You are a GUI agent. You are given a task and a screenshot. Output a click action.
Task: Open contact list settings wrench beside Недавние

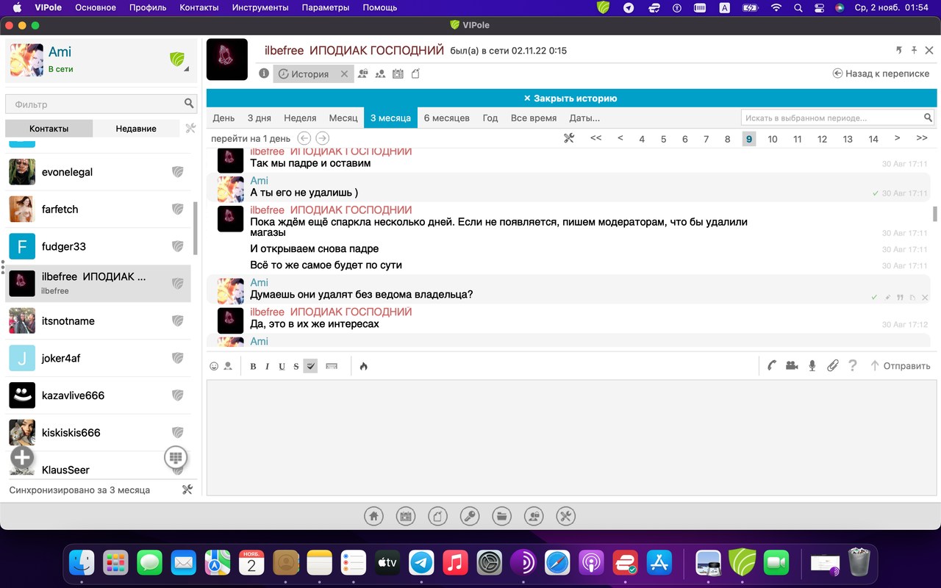coord(190,128)
